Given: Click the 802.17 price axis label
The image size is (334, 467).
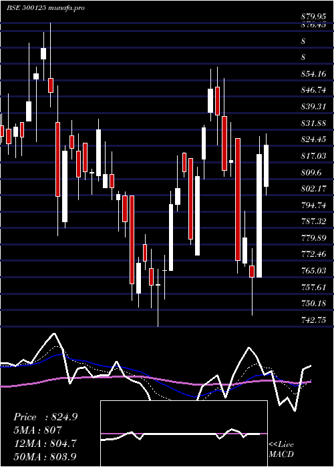Looking at the screenshot, I should (313, 189).
